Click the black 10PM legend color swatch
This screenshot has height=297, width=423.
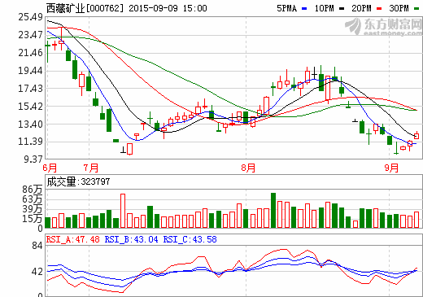click(x=342, y=9)
